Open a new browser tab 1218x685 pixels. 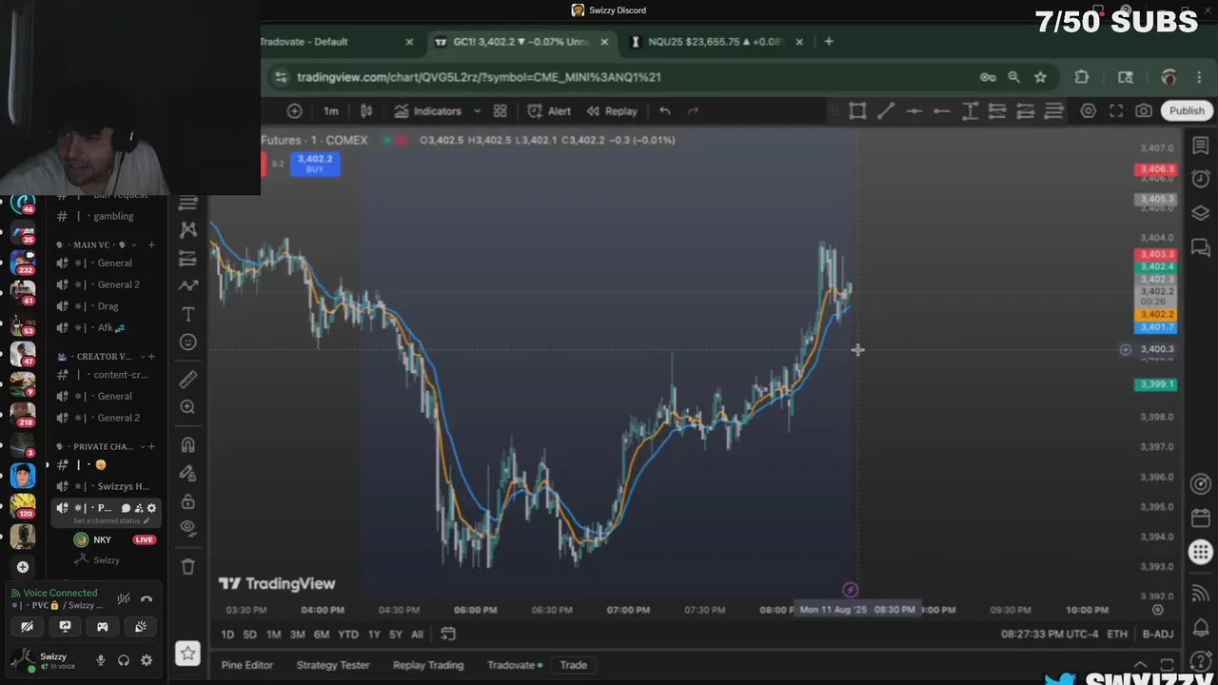click(829, 42)
